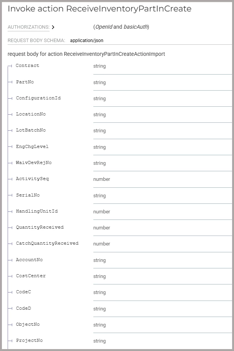234x351 pixels.
Task: Click the AUTHORIZATIONS label
Action: [x=28, y=27]
